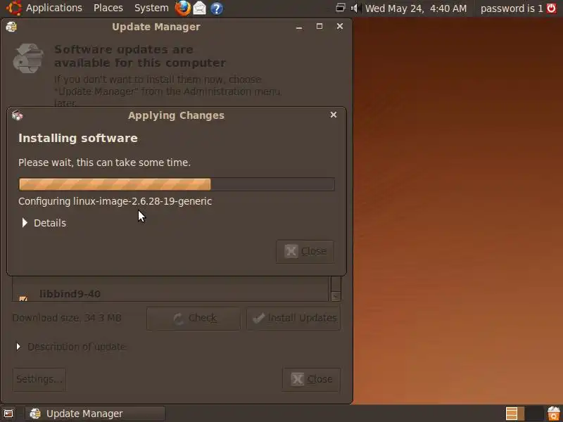Click the Update Manager title bar icon
The width and height of the screenshot is (563, 422).
pos(11,27)
